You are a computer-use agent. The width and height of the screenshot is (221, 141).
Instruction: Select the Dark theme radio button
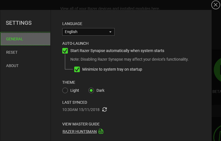91,90
